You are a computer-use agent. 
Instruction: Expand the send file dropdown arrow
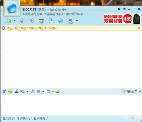[14, 21]
